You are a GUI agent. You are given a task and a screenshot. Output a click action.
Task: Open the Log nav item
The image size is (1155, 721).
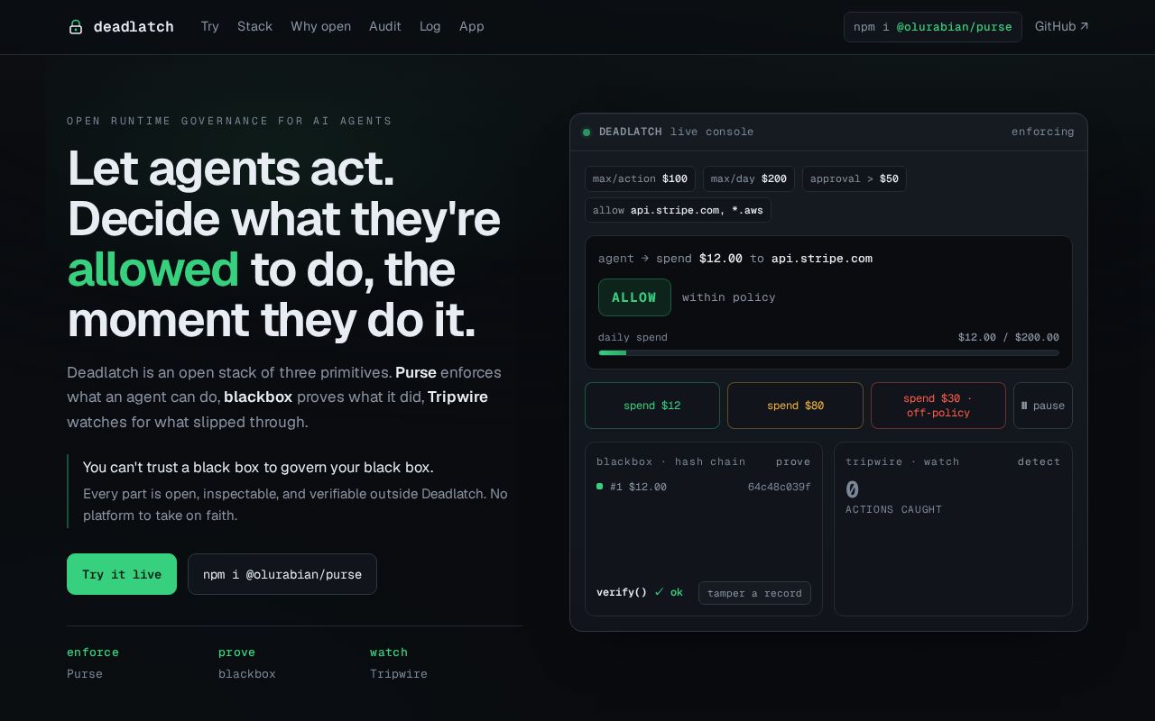coord(430,27)
